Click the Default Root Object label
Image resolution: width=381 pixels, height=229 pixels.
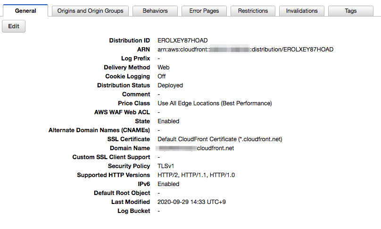coord(122,193)
